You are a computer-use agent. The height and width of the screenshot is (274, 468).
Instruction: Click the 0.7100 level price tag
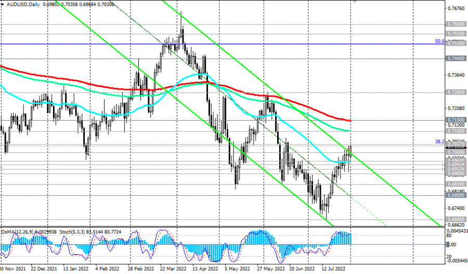[455, 131]
